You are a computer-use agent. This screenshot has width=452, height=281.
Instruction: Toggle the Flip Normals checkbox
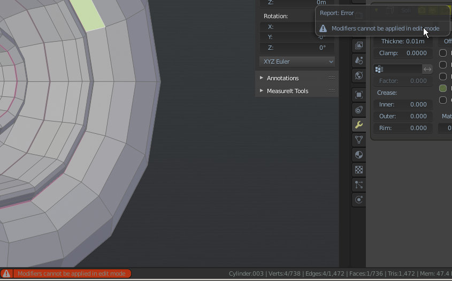(443, 53)
